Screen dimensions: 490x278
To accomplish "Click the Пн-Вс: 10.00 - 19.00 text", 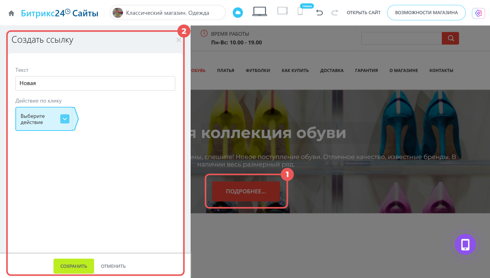I will click(x=236, y=43).
